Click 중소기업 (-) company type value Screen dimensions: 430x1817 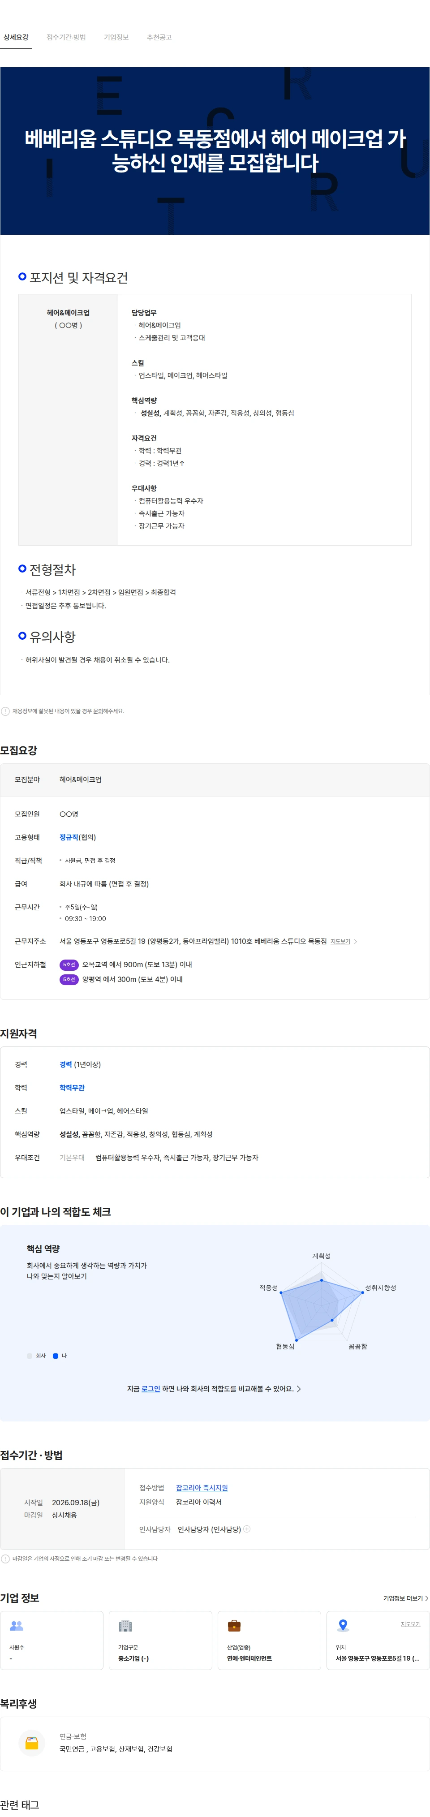[x=133, y=1658]
